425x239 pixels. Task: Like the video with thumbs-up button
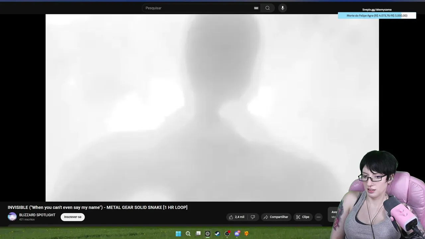236,217
